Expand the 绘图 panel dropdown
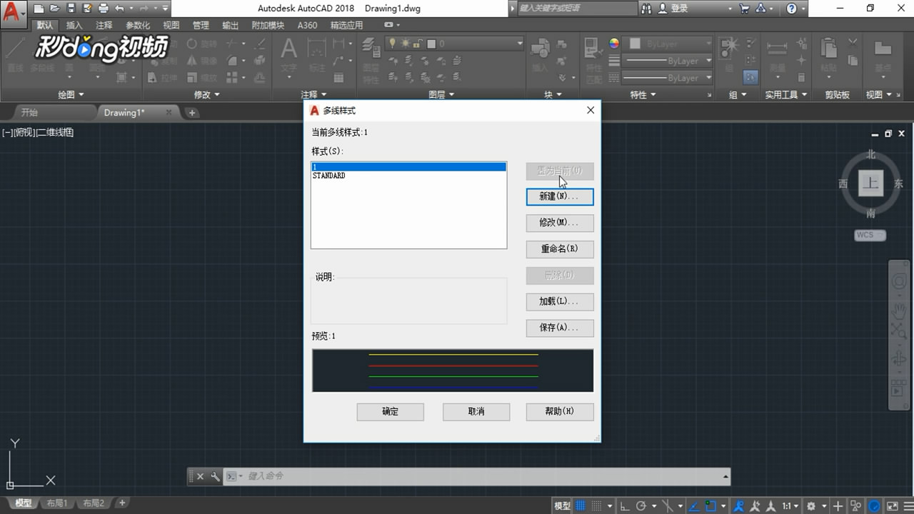This screenshot has height=514, width=914. tap(71, 94)
